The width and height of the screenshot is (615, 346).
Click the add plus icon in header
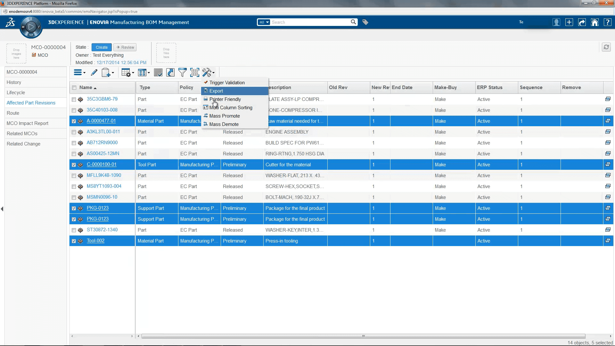tap(569, 22)
